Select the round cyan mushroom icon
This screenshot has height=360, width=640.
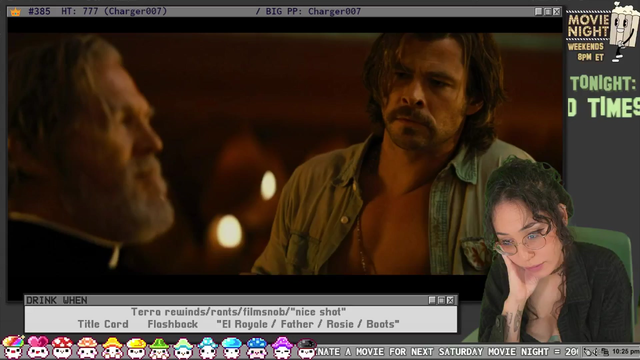pos(232,347)
